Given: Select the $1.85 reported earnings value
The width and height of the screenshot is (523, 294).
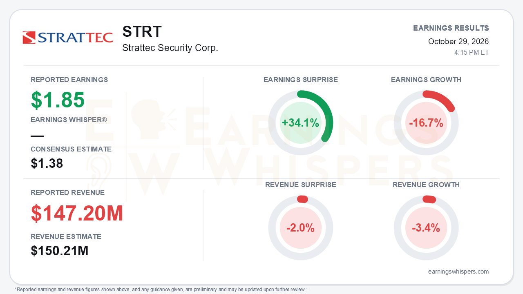Looking at the screenshot, I should click(58, 100).
